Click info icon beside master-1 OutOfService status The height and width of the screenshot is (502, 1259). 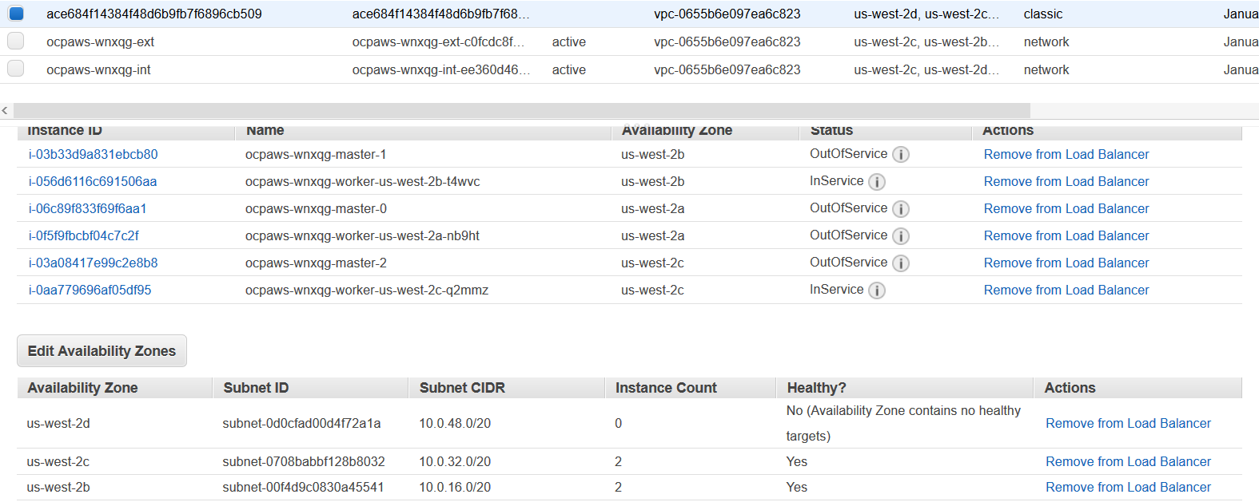coord(901,154)
